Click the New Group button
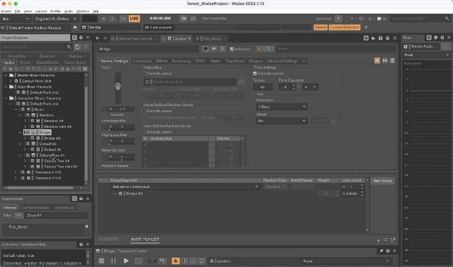The width and height of the screenshot is (453, 267). point(382,180)
